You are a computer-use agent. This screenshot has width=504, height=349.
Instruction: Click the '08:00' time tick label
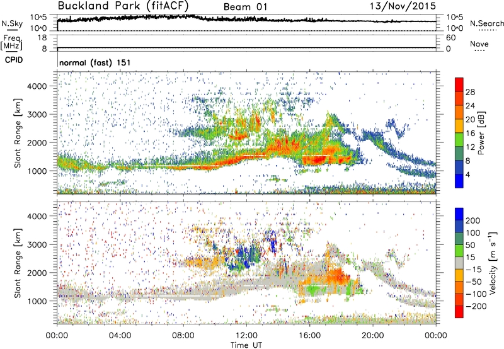pos(183,336)
